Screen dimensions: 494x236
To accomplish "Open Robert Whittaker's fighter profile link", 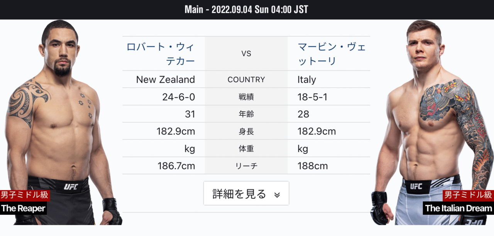I will pos(163,53).
